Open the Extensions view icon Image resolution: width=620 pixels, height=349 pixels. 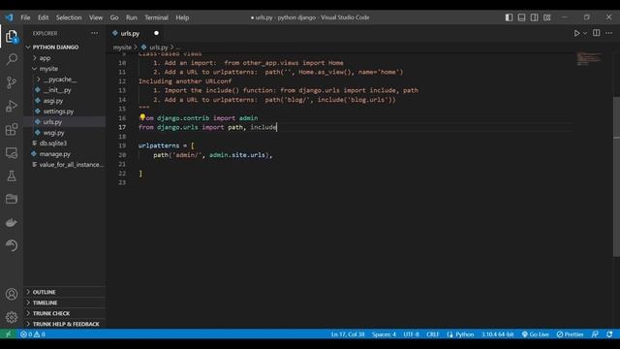pos(12,129)
